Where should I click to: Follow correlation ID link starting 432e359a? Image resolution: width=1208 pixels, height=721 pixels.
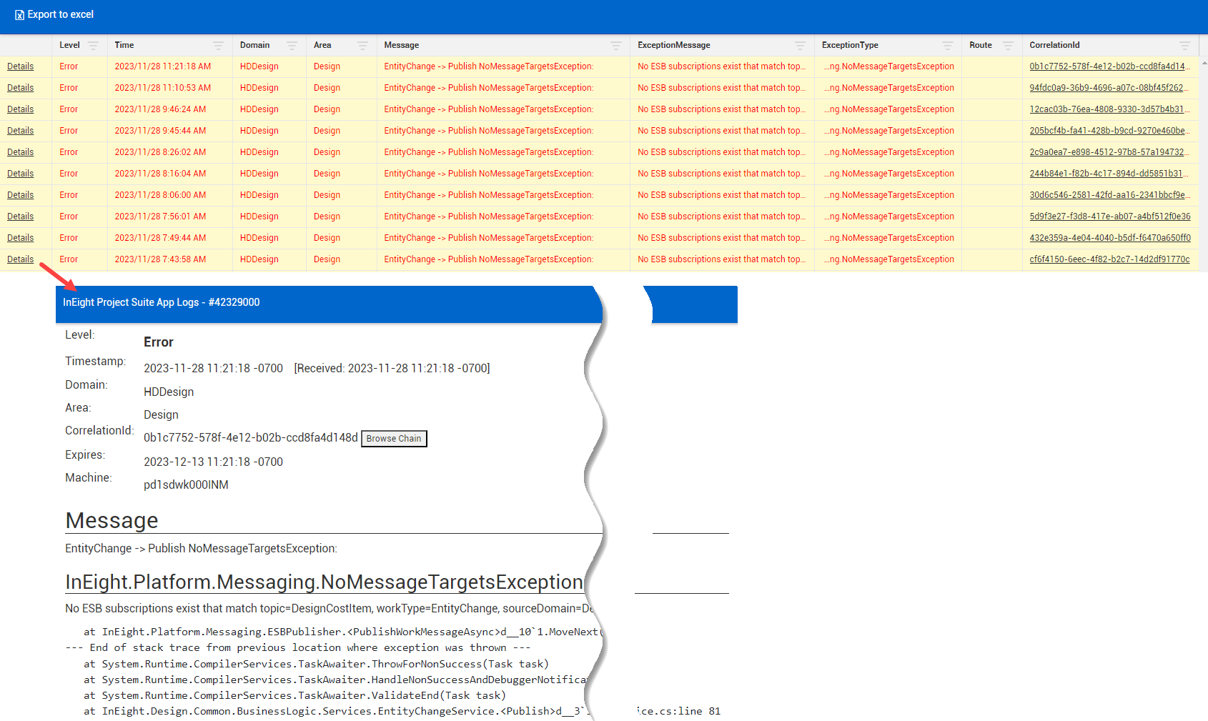point(1110,238)
